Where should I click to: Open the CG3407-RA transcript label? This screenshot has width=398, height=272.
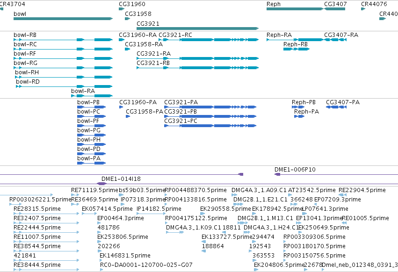pyautogui.click(x=341, y=35)
